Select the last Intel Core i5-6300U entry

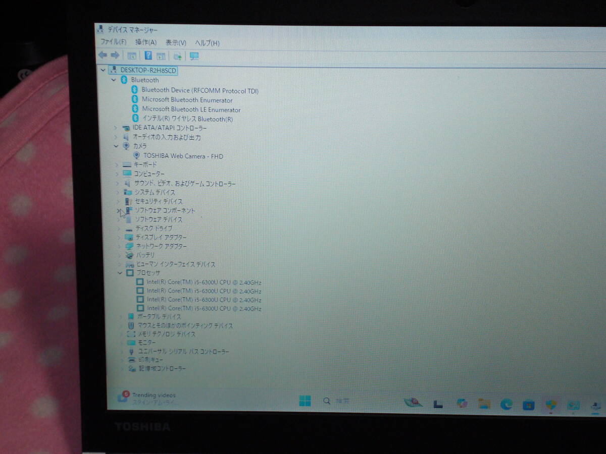pos(204,308)
